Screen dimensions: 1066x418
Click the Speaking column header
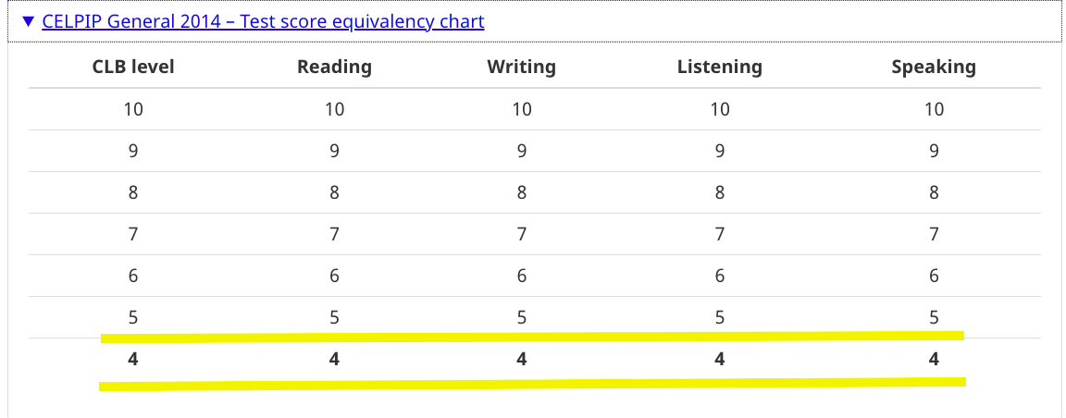point(934,67)
